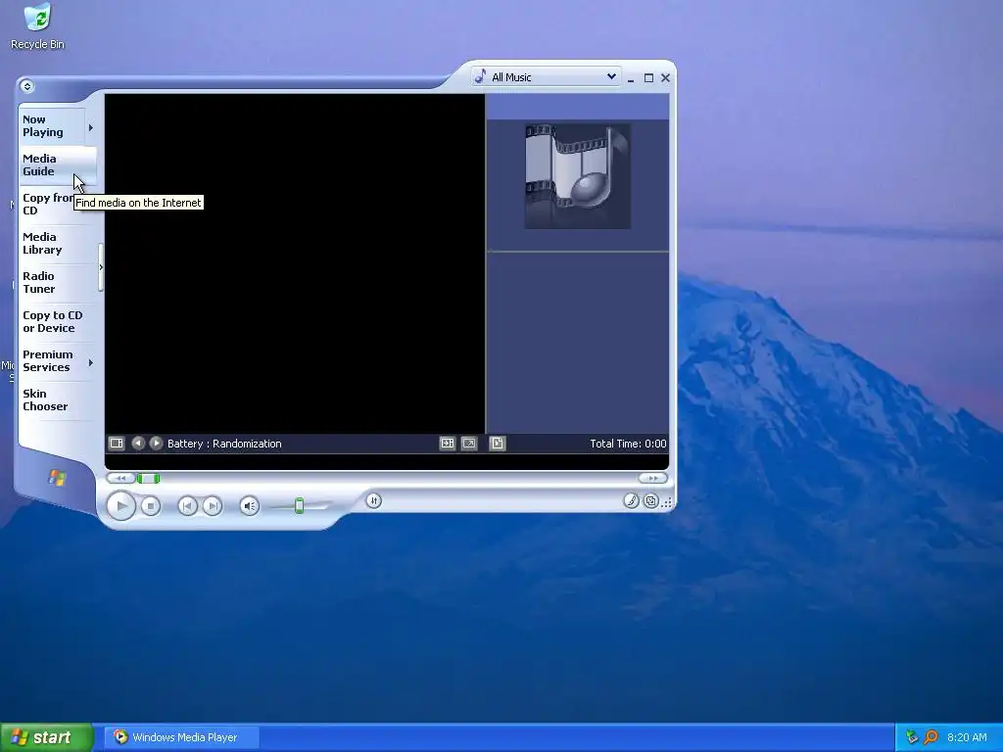Open the Premium Services tab
The height and width of the screenshot is (752, 1003).
pyautogui.click(x=51, y=360)
